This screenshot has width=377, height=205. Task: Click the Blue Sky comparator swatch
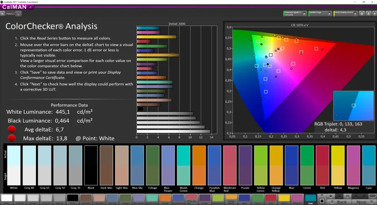point(137,165)
